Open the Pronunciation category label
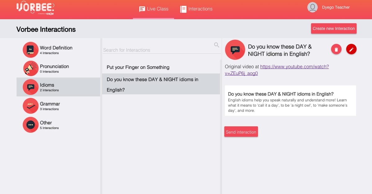The width and height of the screenshot is (372, 194). (x=55, y=66)
